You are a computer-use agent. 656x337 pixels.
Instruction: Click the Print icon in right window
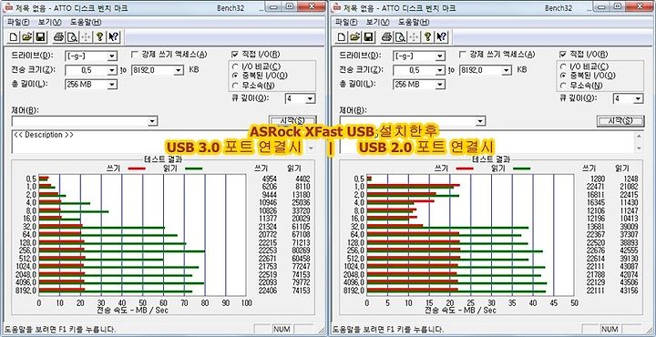[387, 37]
